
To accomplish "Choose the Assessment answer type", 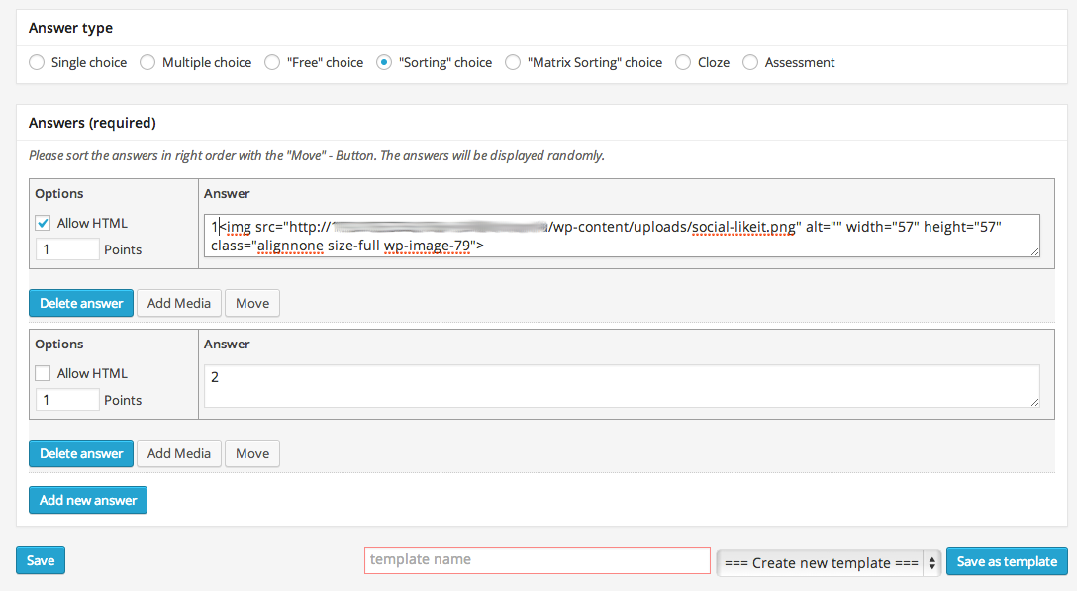I will [750, 62].
